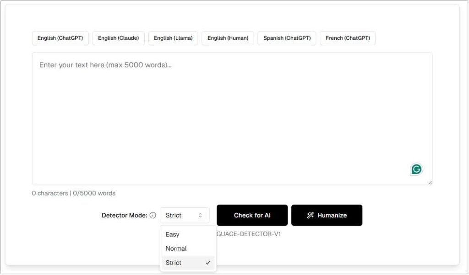
Task: Load the English (ChatGPT) sample text
Action: click(x=60, y=38)
